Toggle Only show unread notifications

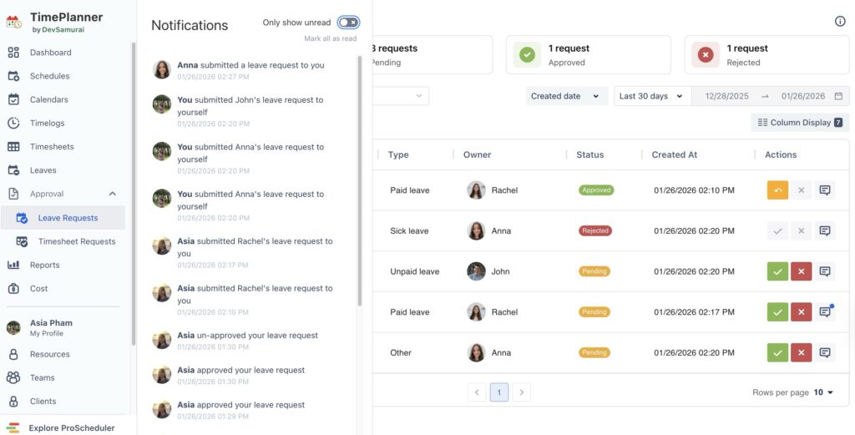tap(348, 23)
